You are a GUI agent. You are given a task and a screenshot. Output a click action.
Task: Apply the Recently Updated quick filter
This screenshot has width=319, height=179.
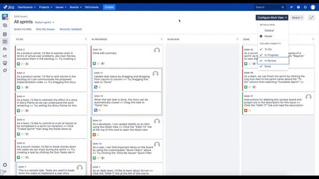coord(71,29)
